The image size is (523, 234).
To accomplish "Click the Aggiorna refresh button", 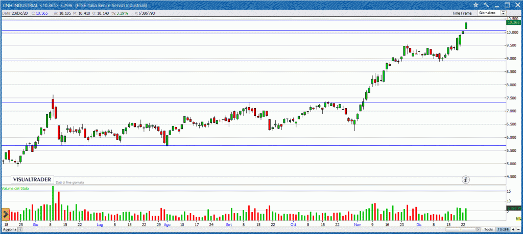I will (9, 230).
